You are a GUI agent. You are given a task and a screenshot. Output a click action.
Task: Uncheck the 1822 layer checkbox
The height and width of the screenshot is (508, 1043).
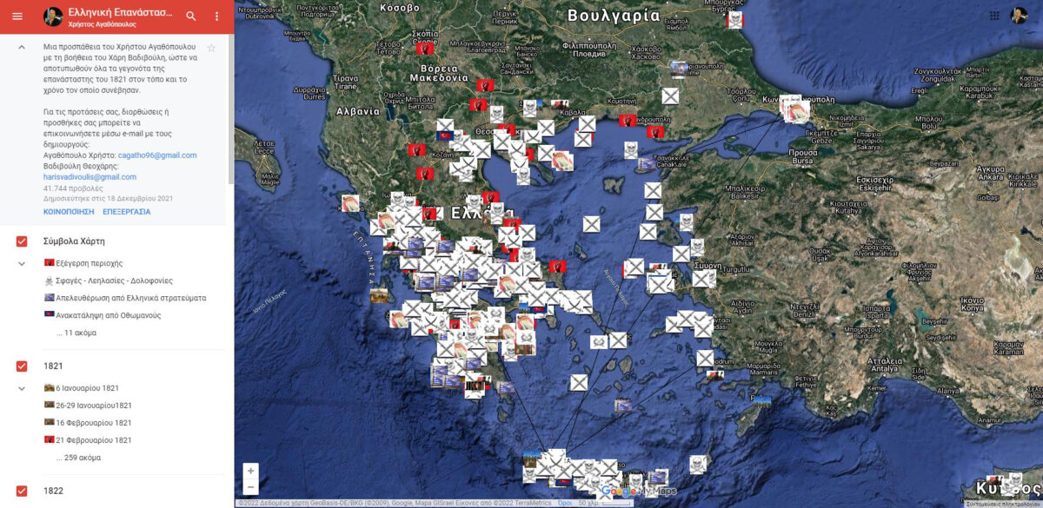click(23, 491)
